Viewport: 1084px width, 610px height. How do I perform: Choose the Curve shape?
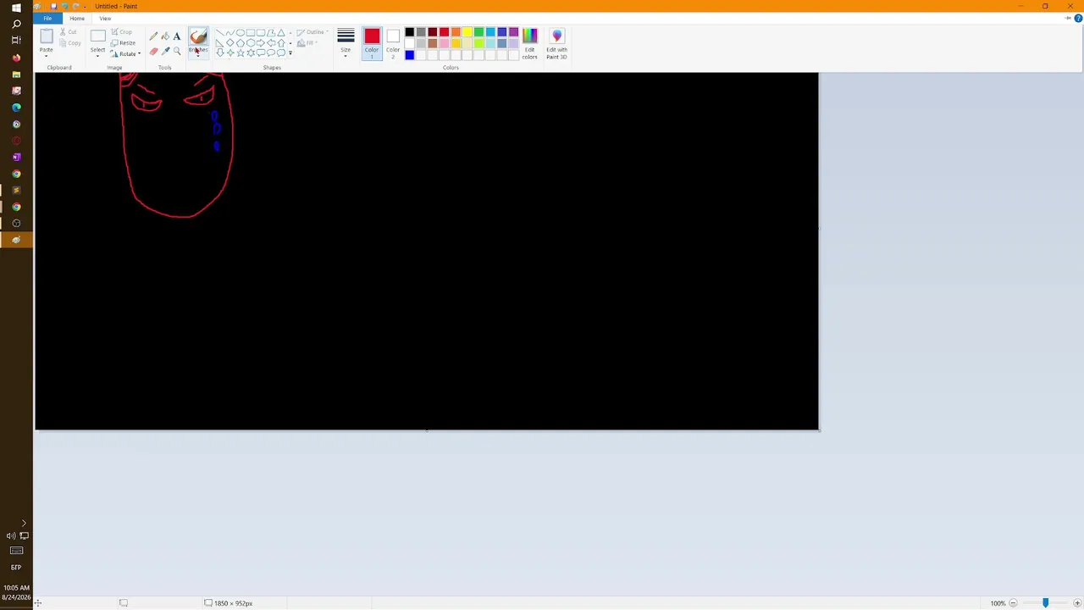(230, 32)
